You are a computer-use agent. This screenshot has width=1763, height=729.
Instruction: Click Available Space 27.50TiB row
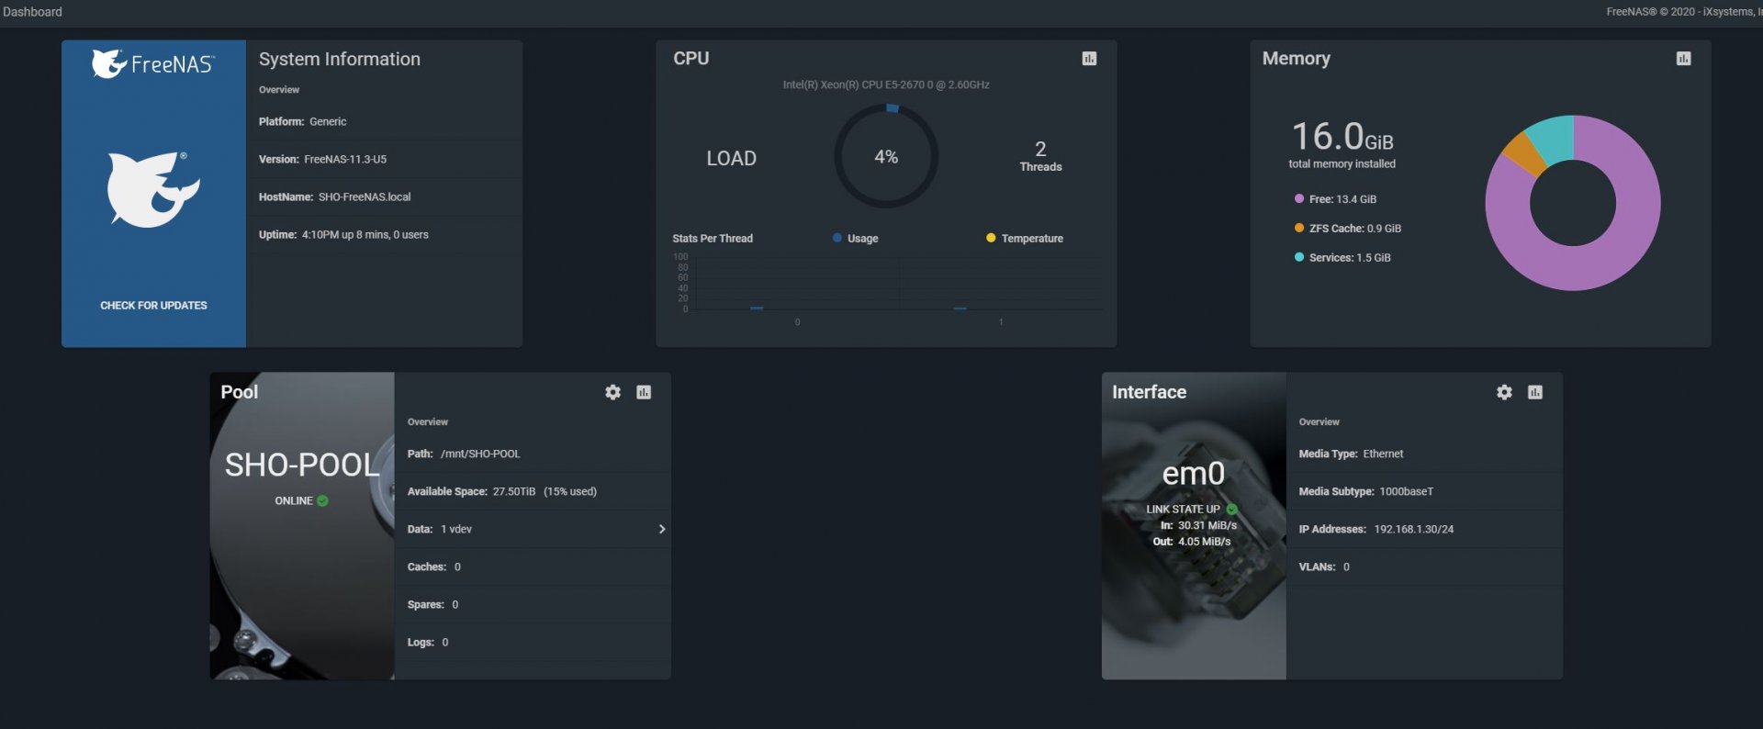(x=533, y=491)
